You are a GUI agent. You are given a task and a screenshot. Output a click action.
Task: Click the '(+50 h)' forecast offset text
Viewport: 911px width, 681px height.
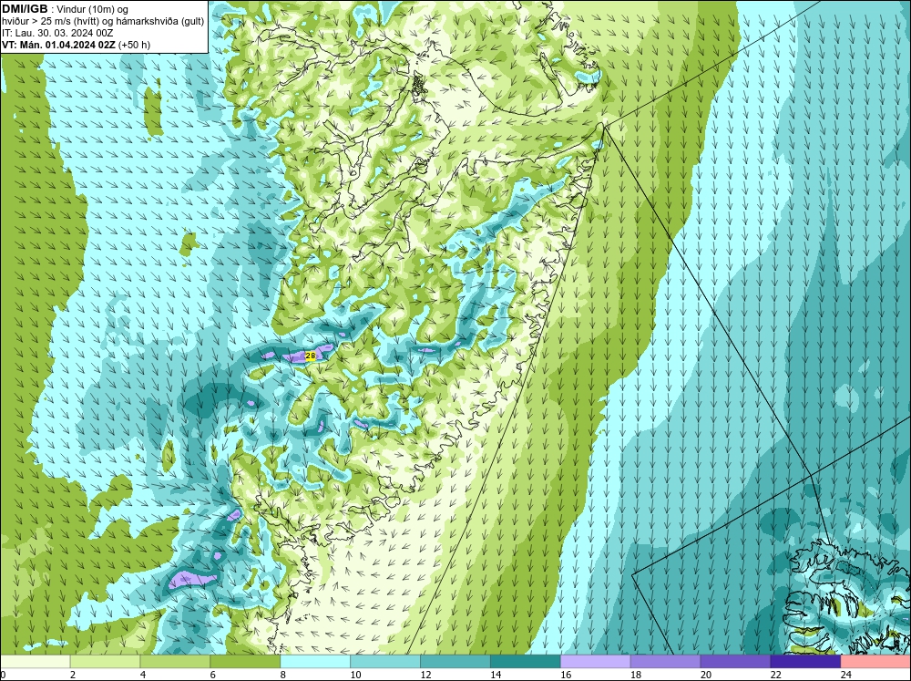pos(134,45)
